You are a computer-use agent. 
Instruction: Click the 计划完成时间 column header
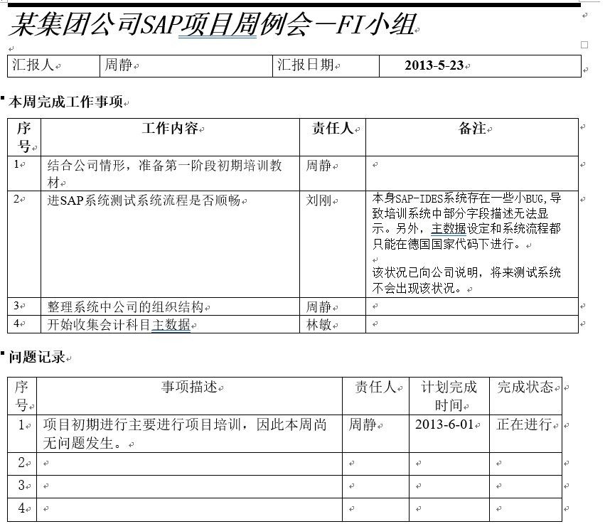[x=449, y=396]
